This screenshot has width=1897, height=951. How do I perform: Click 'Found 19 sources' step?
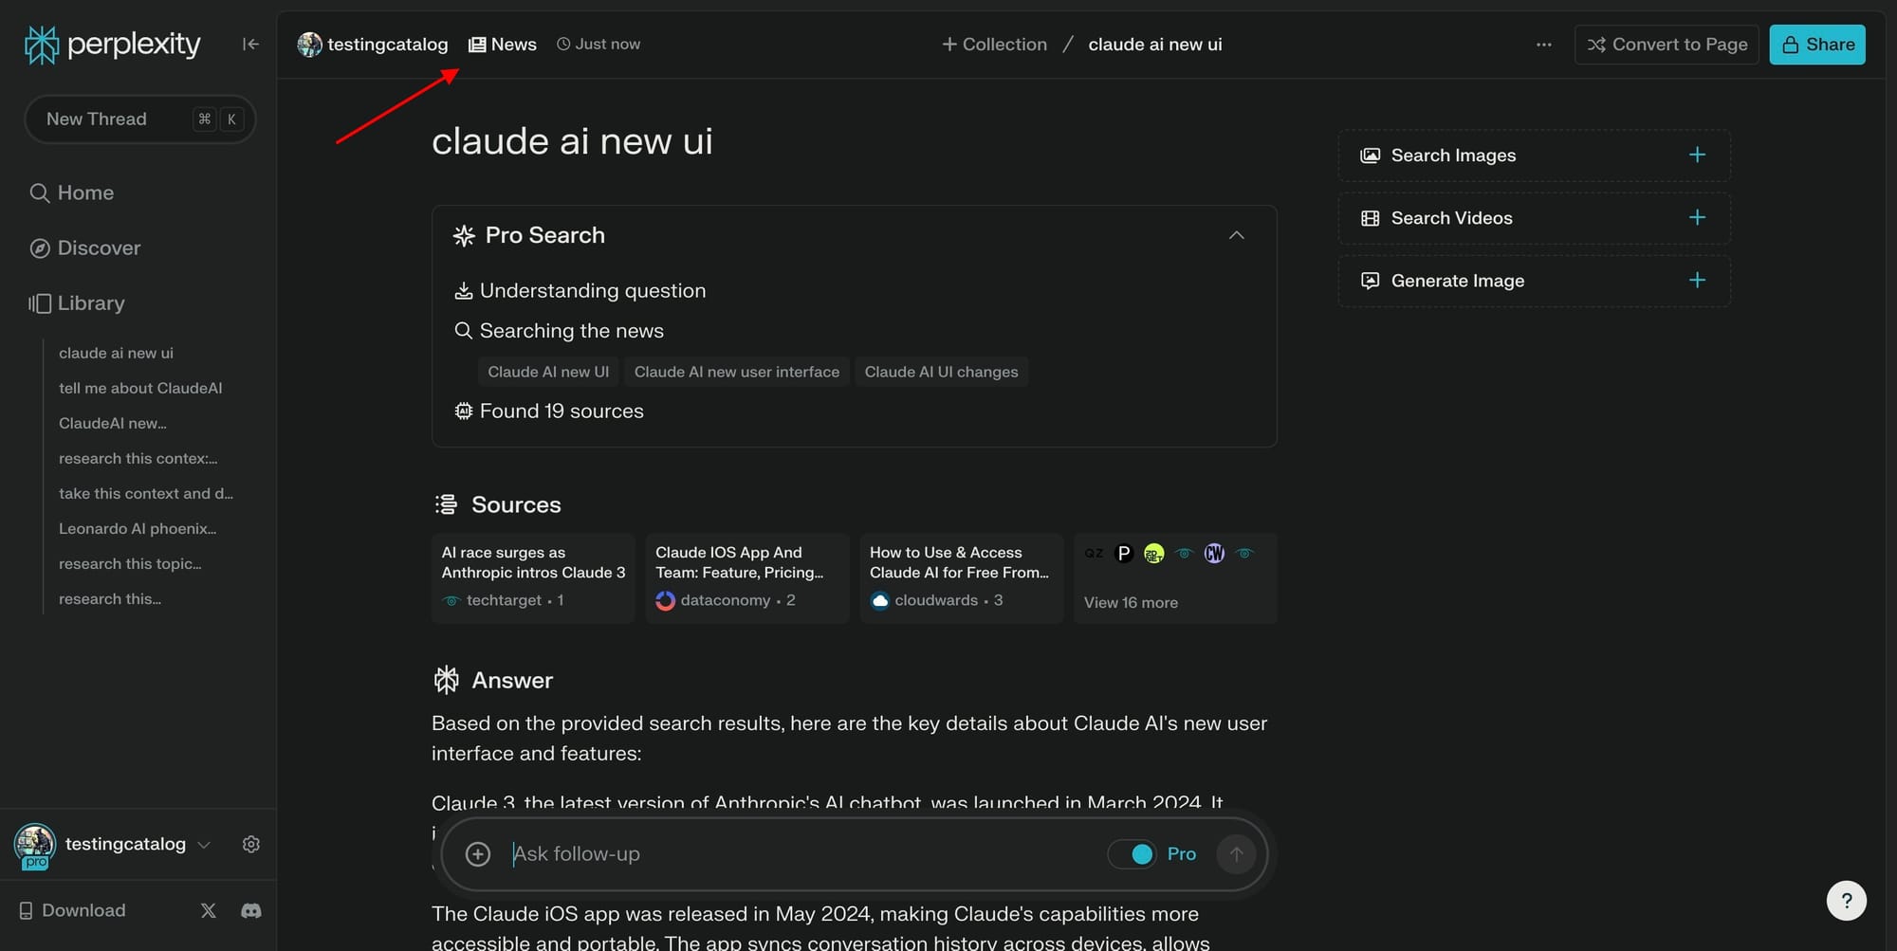[x=549, y=411]
